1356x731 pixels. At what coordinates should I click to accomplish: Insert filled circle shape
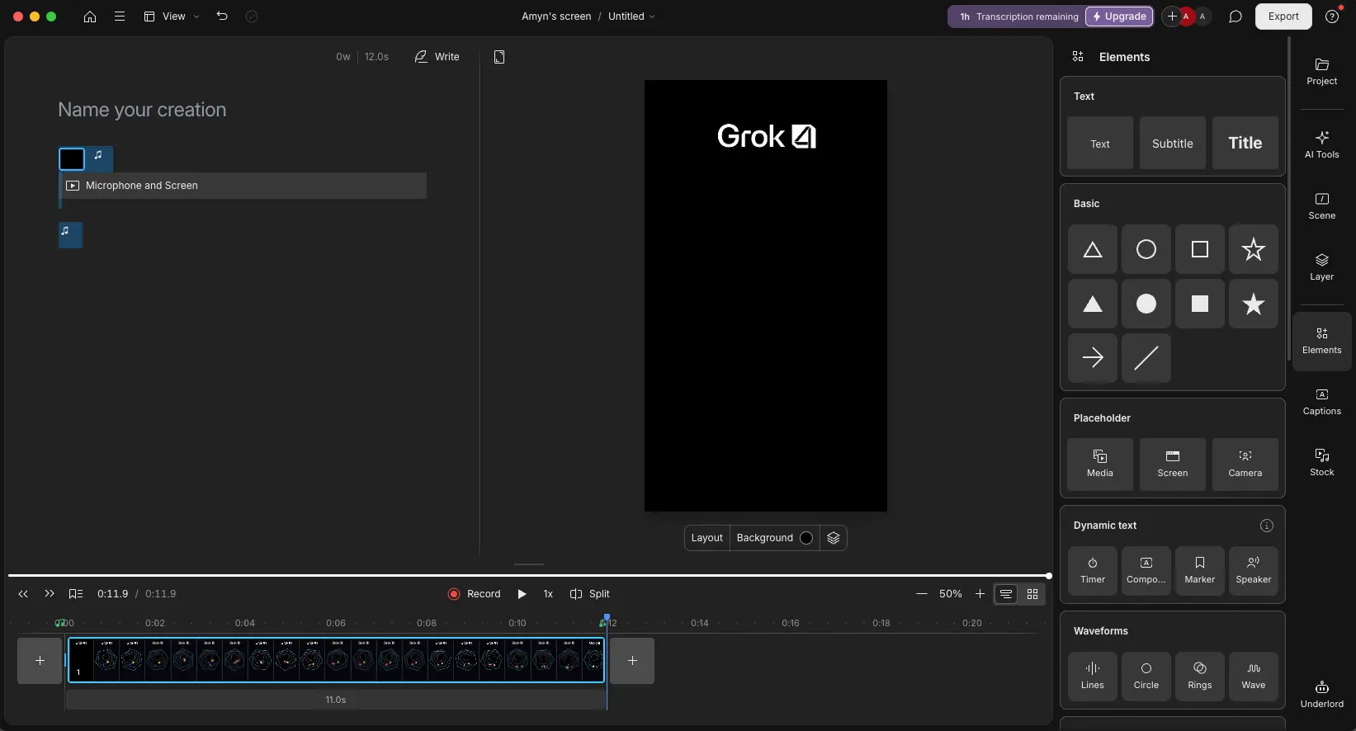pos(1146,304)
